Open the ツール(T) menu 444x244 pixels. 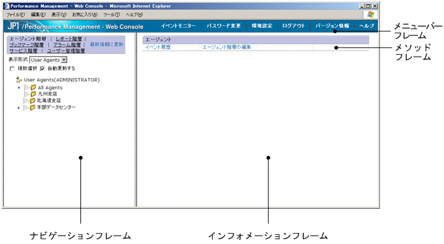point(111,15)
